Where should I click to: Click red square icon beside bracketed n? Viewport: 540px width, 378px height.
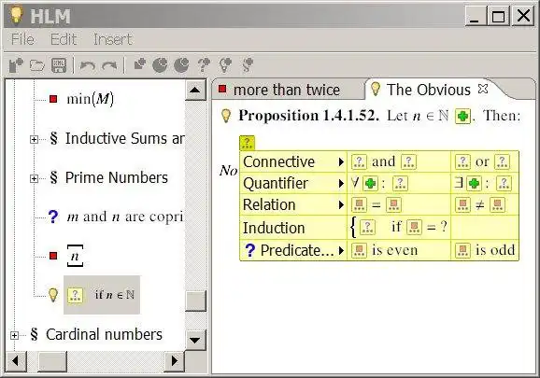[53, 256]
